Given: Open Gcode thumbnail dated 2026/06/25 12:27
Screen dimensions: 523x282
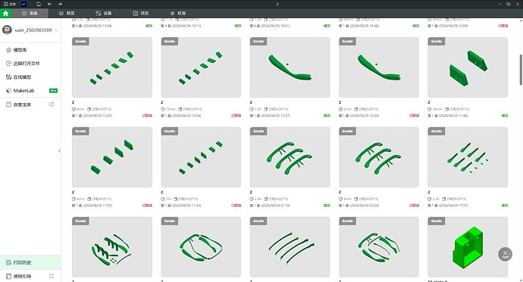Looking at the screenshot, I should click(290, 67).
